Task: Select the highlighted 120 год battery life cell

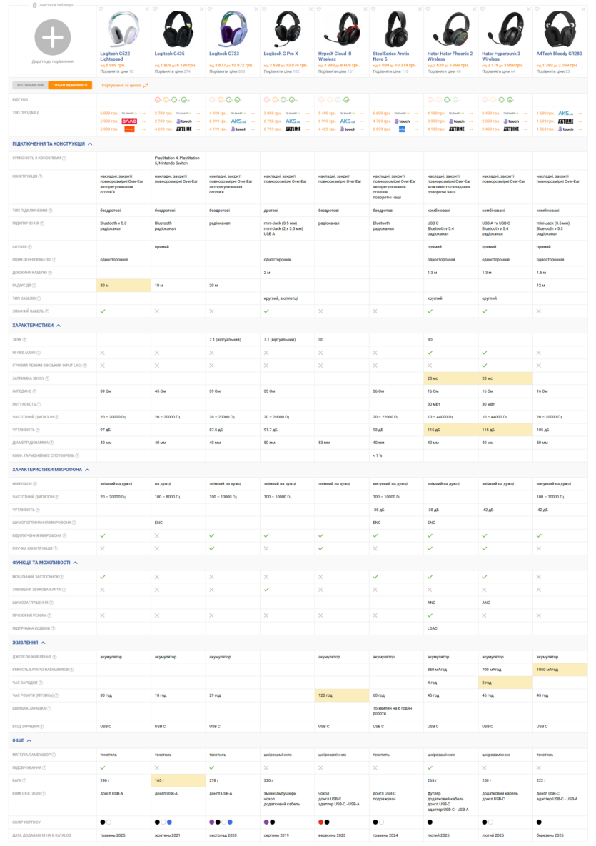Action: pyautogui.click(x=342, y=695)
